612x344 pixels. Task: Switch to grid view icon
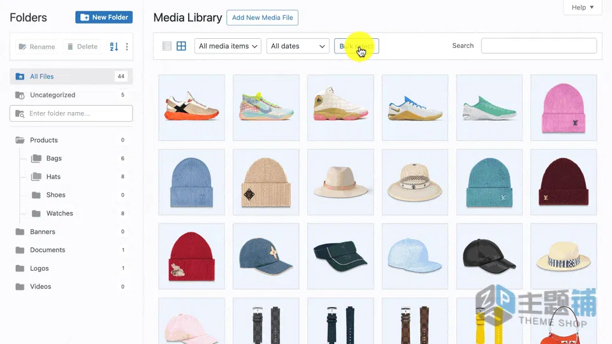click(181, 46)
